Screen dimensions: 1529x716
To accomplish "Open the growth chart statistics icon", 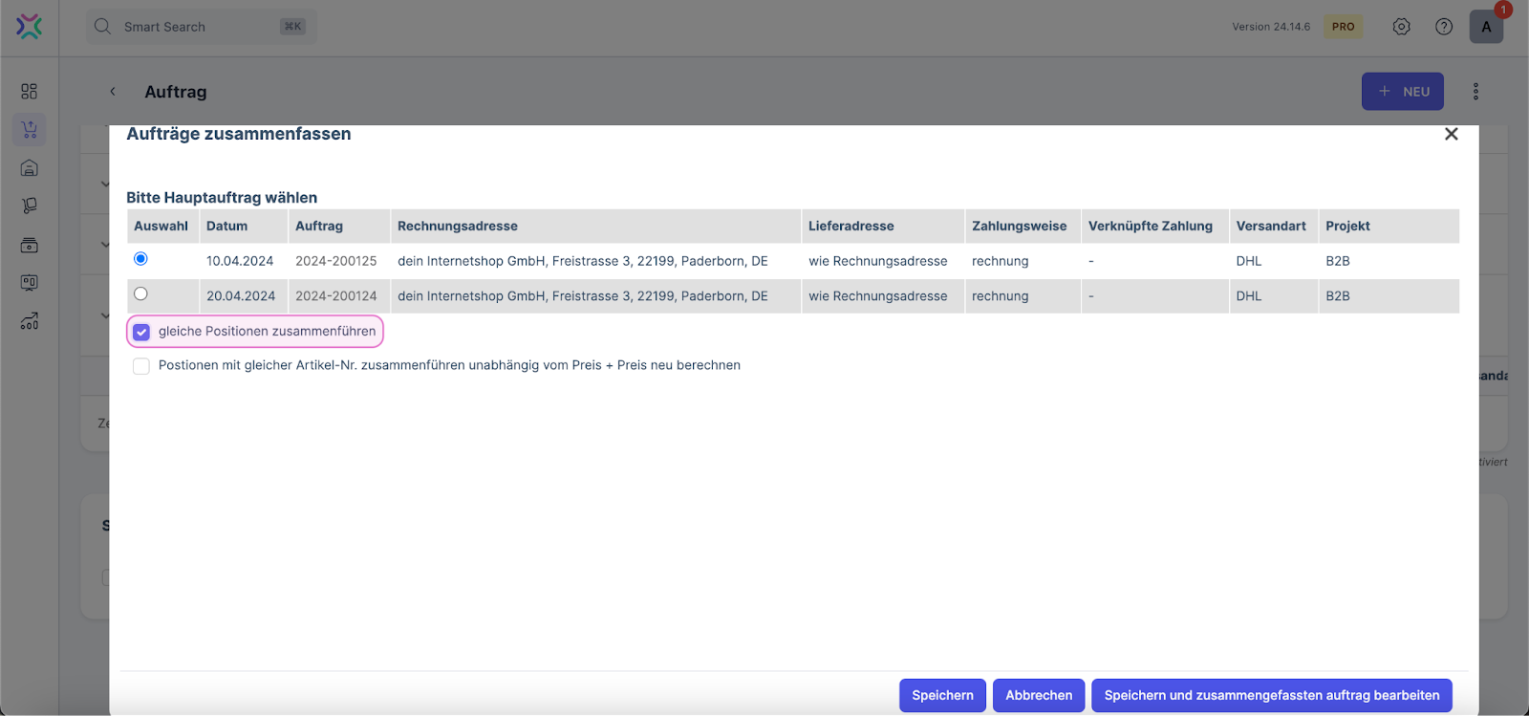I will point(29,321).
